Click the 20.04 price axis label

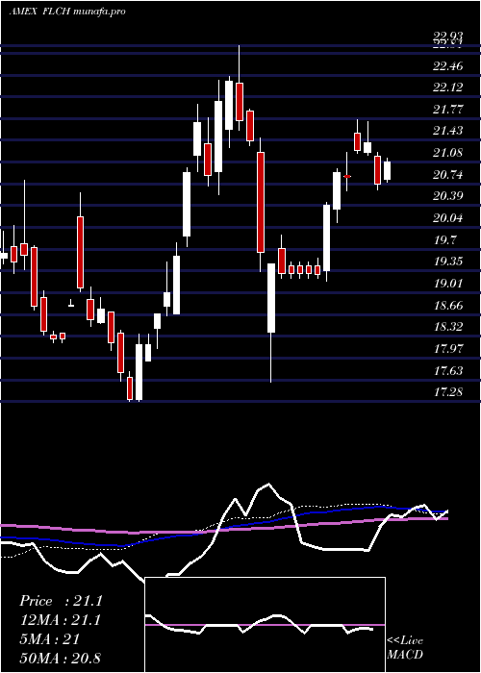448,218
